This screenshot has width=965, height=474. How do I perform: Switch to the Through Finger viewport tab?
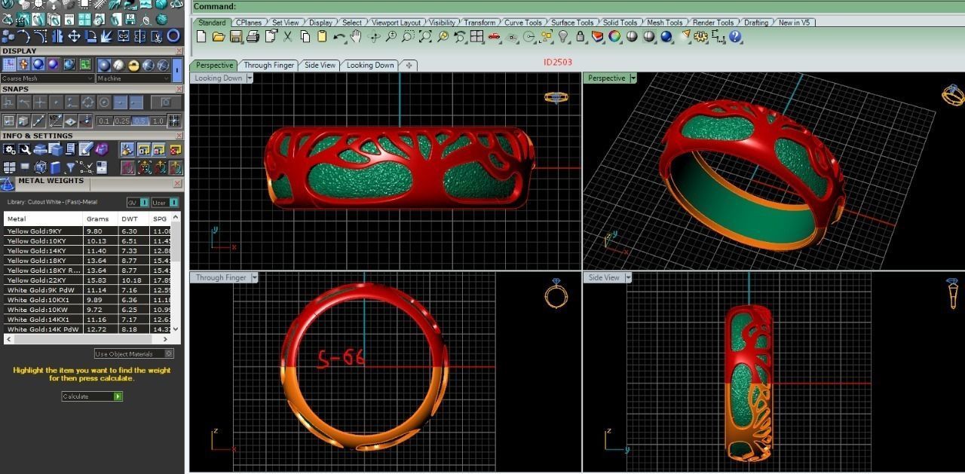268,66
